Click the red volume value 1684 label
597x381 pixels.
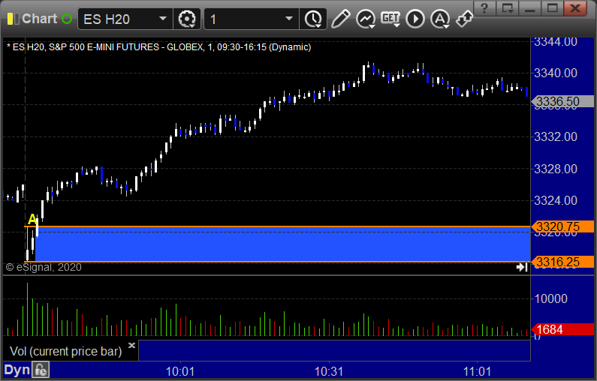[x=562, y=329]
